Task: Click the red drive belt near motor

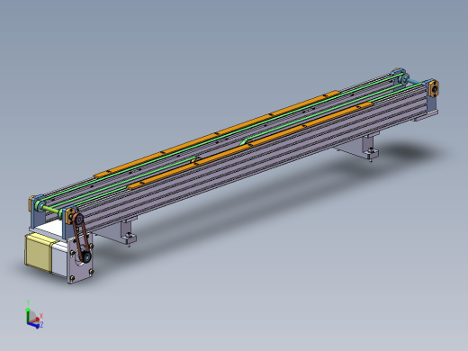Action: [81, 238]
